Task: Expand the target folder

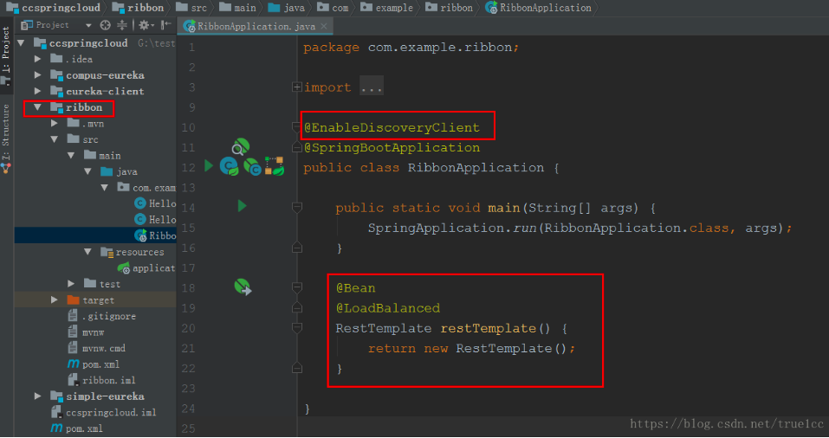Action: [x=54, y=300]
